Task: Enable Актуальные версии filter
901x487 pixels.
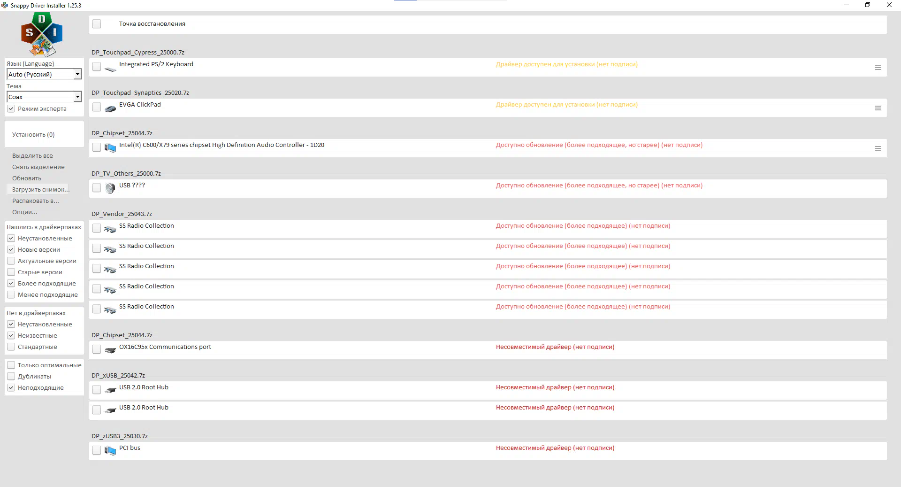Action: pyautogui.click(x=11, y=261)
